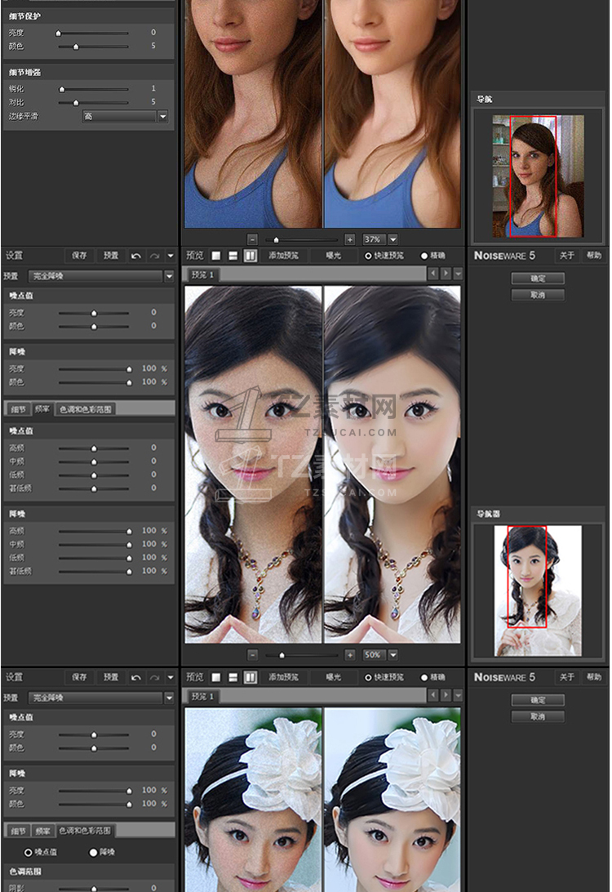Click 曝光 button in white-flower portrait window
This screenshot has width=612, height=892.
(334, 677)
